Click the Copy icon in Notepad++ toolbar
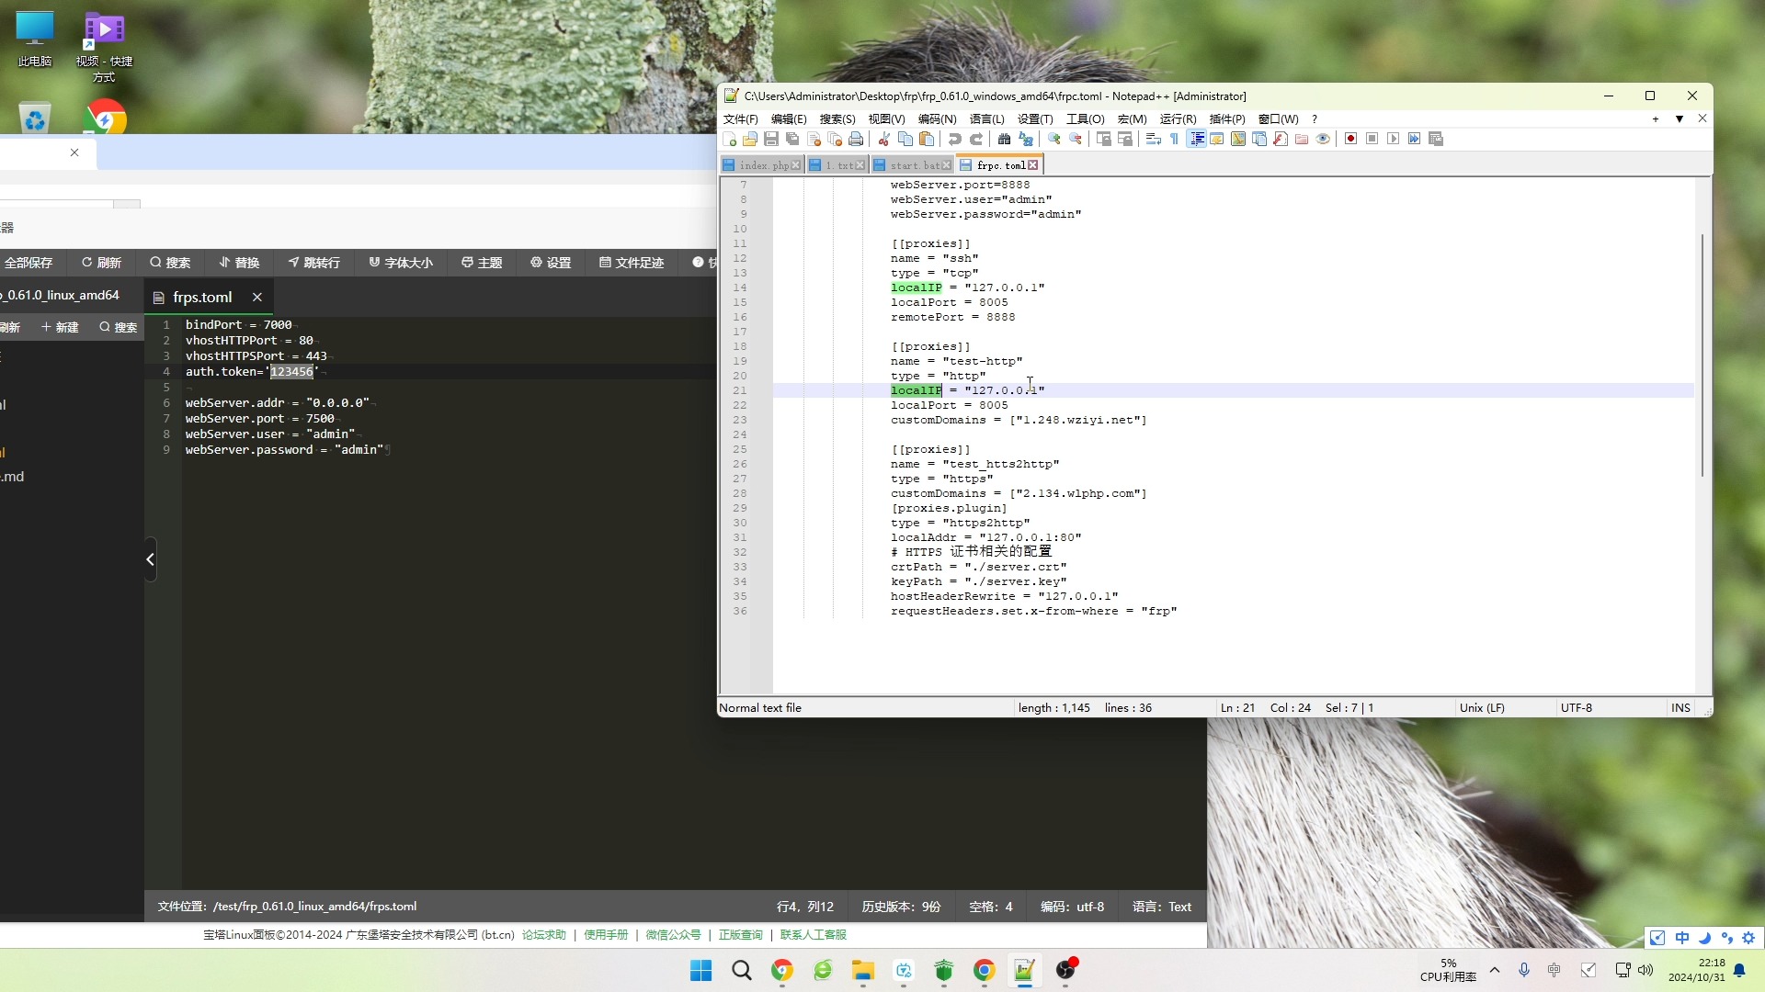Viewport: 1765px width, 992px height. pos(905,139)
